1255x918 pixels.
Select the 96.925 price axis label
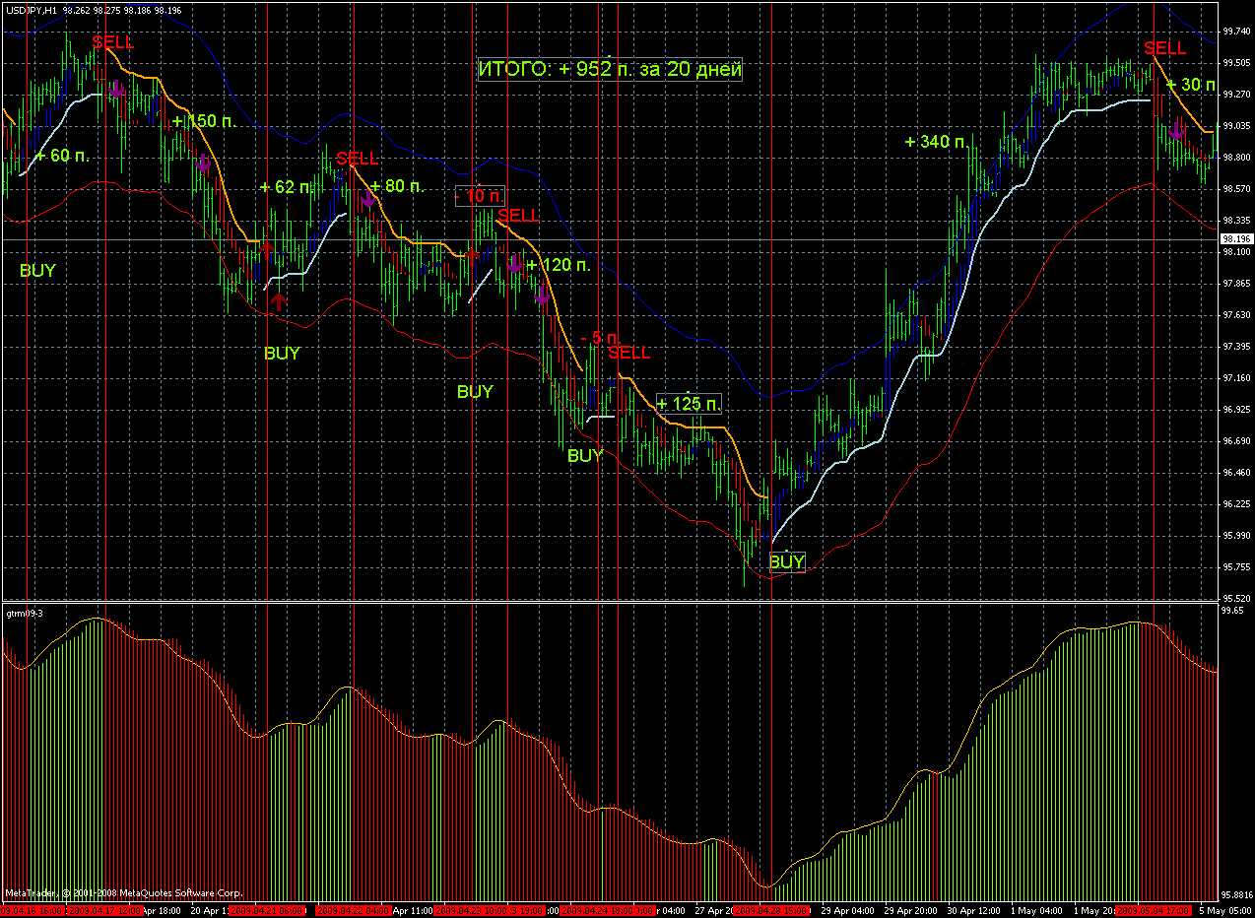pos(1234,410)
